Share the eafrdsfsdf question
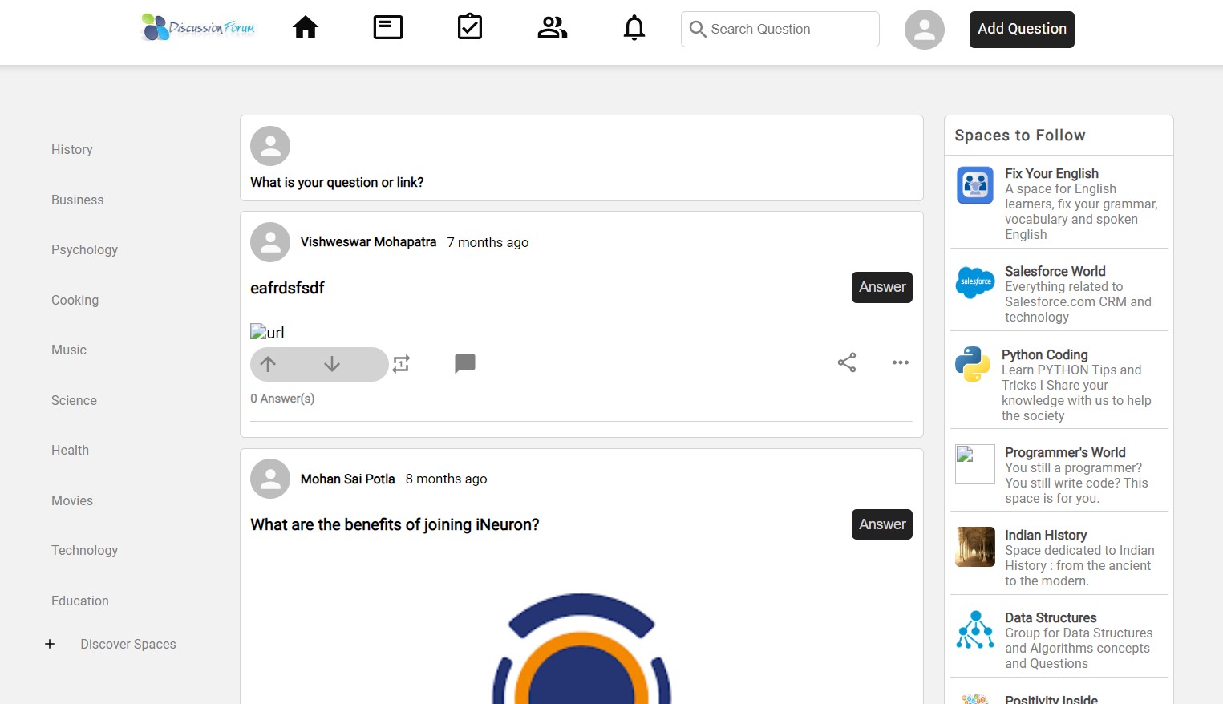The height and width of the screenshot is (704, 1223). tap(847, 362)
